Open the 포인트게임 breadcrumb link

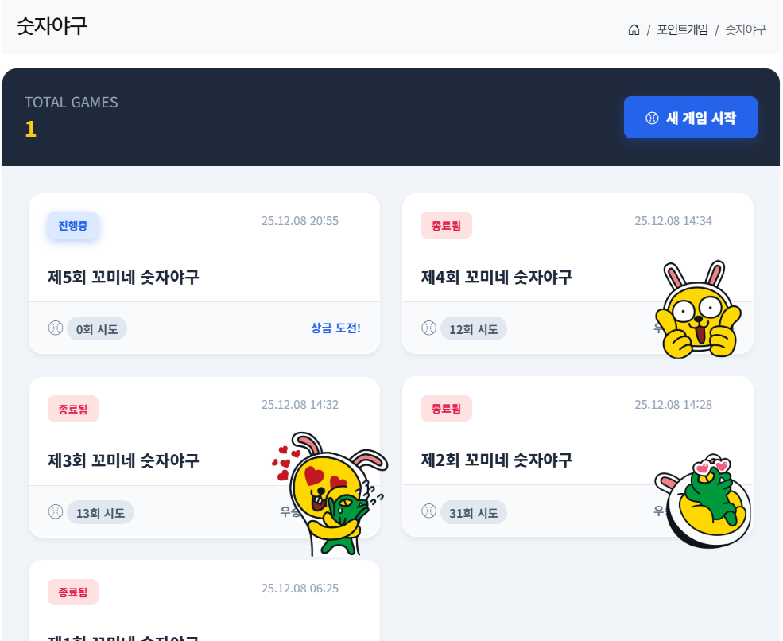682,30
